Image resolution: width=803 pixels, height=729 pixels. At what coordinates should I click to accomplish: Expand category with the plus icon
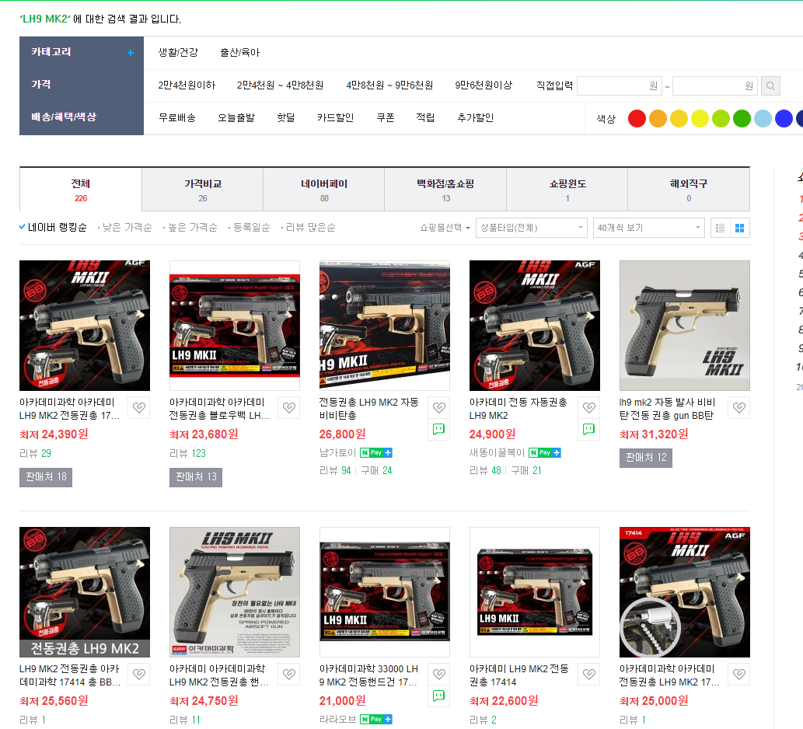coord(131,53)
